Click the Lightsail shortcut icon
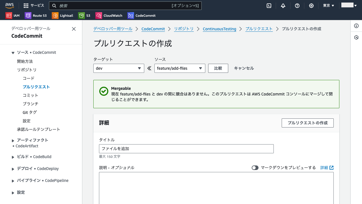 click(55, 16)
